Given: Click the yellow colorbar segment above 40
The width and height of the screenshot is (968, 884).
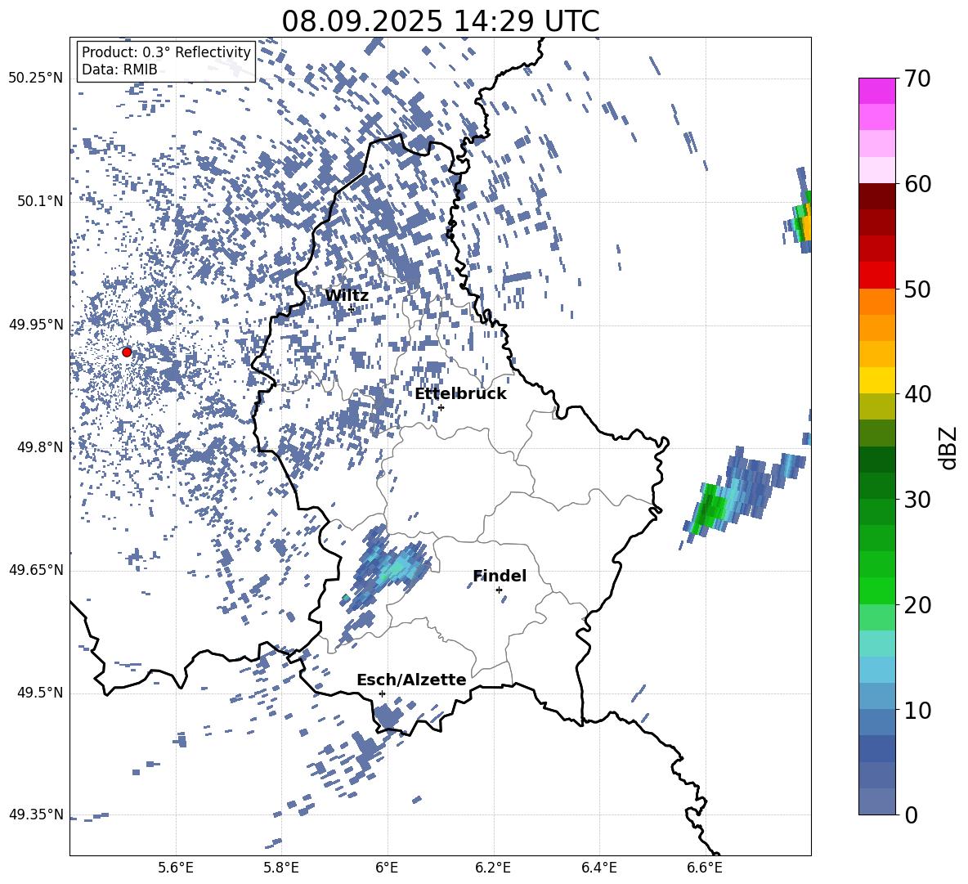Looking at the screenshot, I should tap(876, 380).
